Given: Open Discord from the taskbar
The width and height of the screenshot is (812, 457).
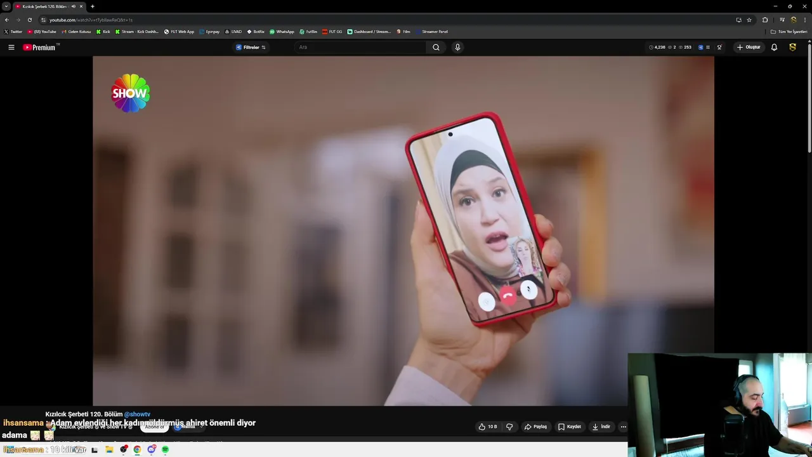Looking at the screenshot, I should 151,449.
